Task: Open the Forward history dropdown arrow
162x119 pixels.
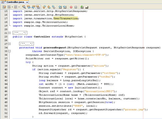Action: click(19, 7)
